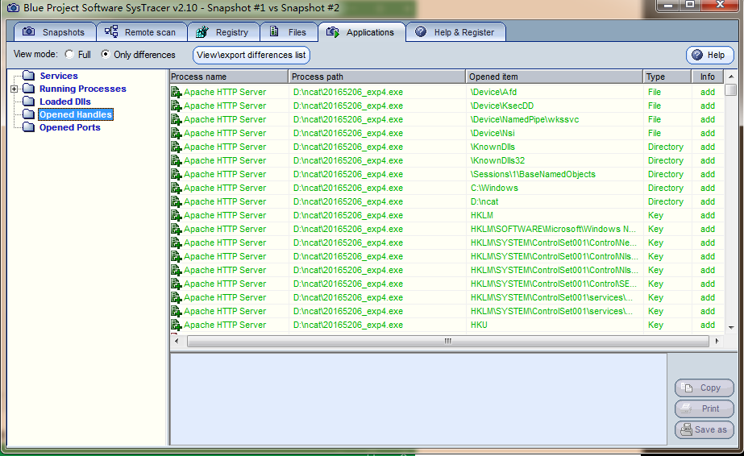Sort by Process path column header
744x456 pixels.
point(376,77)
